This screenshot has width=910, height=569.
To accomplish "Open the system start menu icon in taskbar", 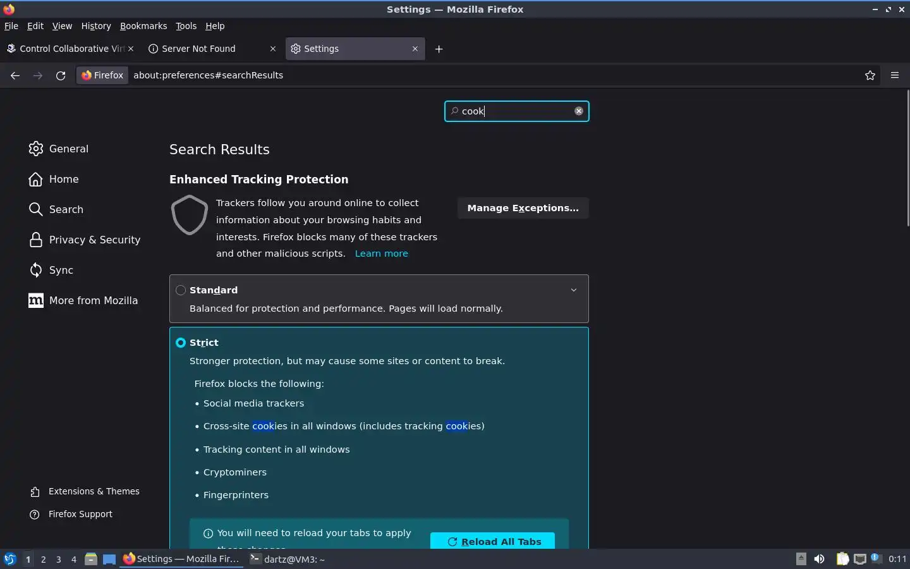I will (9, 559).
